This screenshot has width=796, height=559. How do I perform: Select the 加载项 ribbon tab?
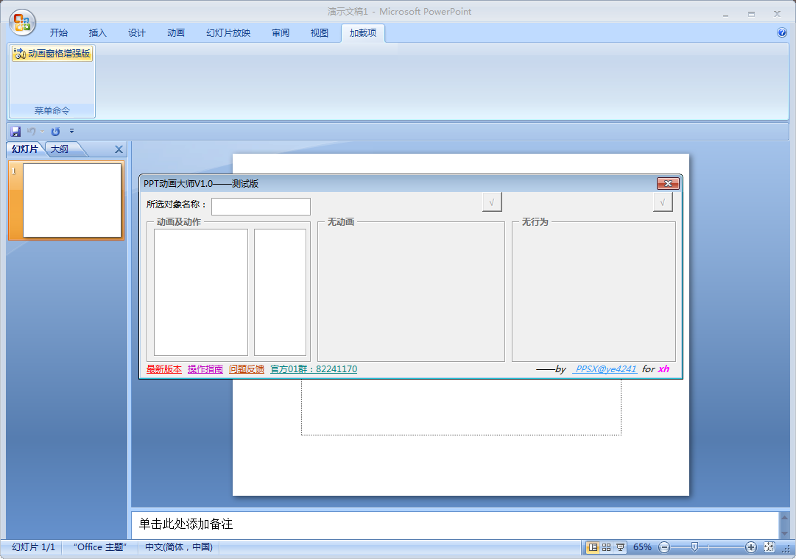(x=363, y=33)
